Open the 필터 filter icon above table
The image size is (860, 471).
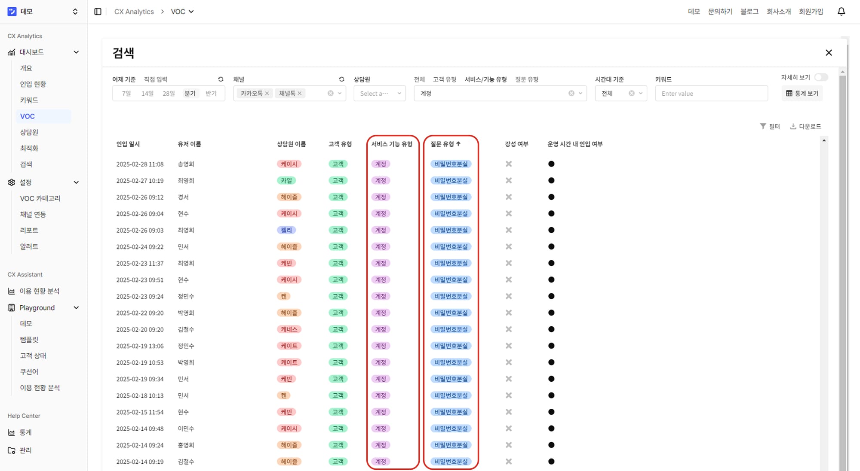point(763,126)
